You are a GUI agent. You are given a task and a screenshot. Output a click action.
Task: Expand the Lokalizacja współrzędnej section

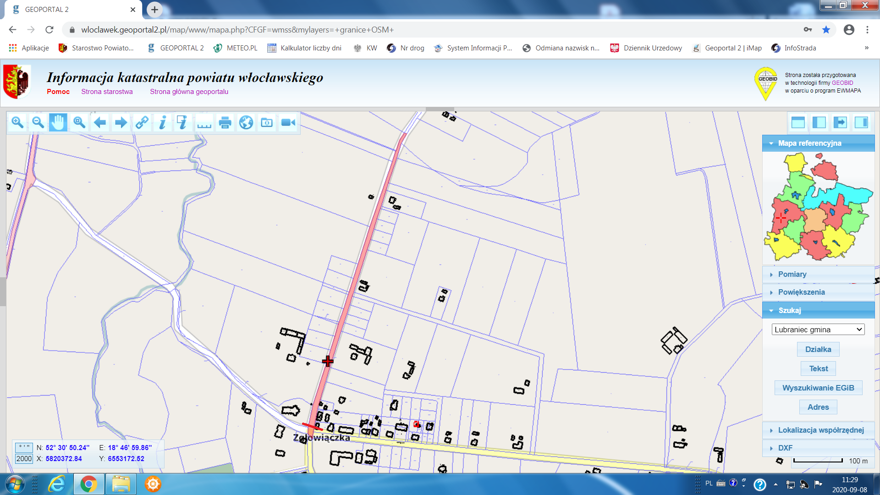[x=820, y=430]
